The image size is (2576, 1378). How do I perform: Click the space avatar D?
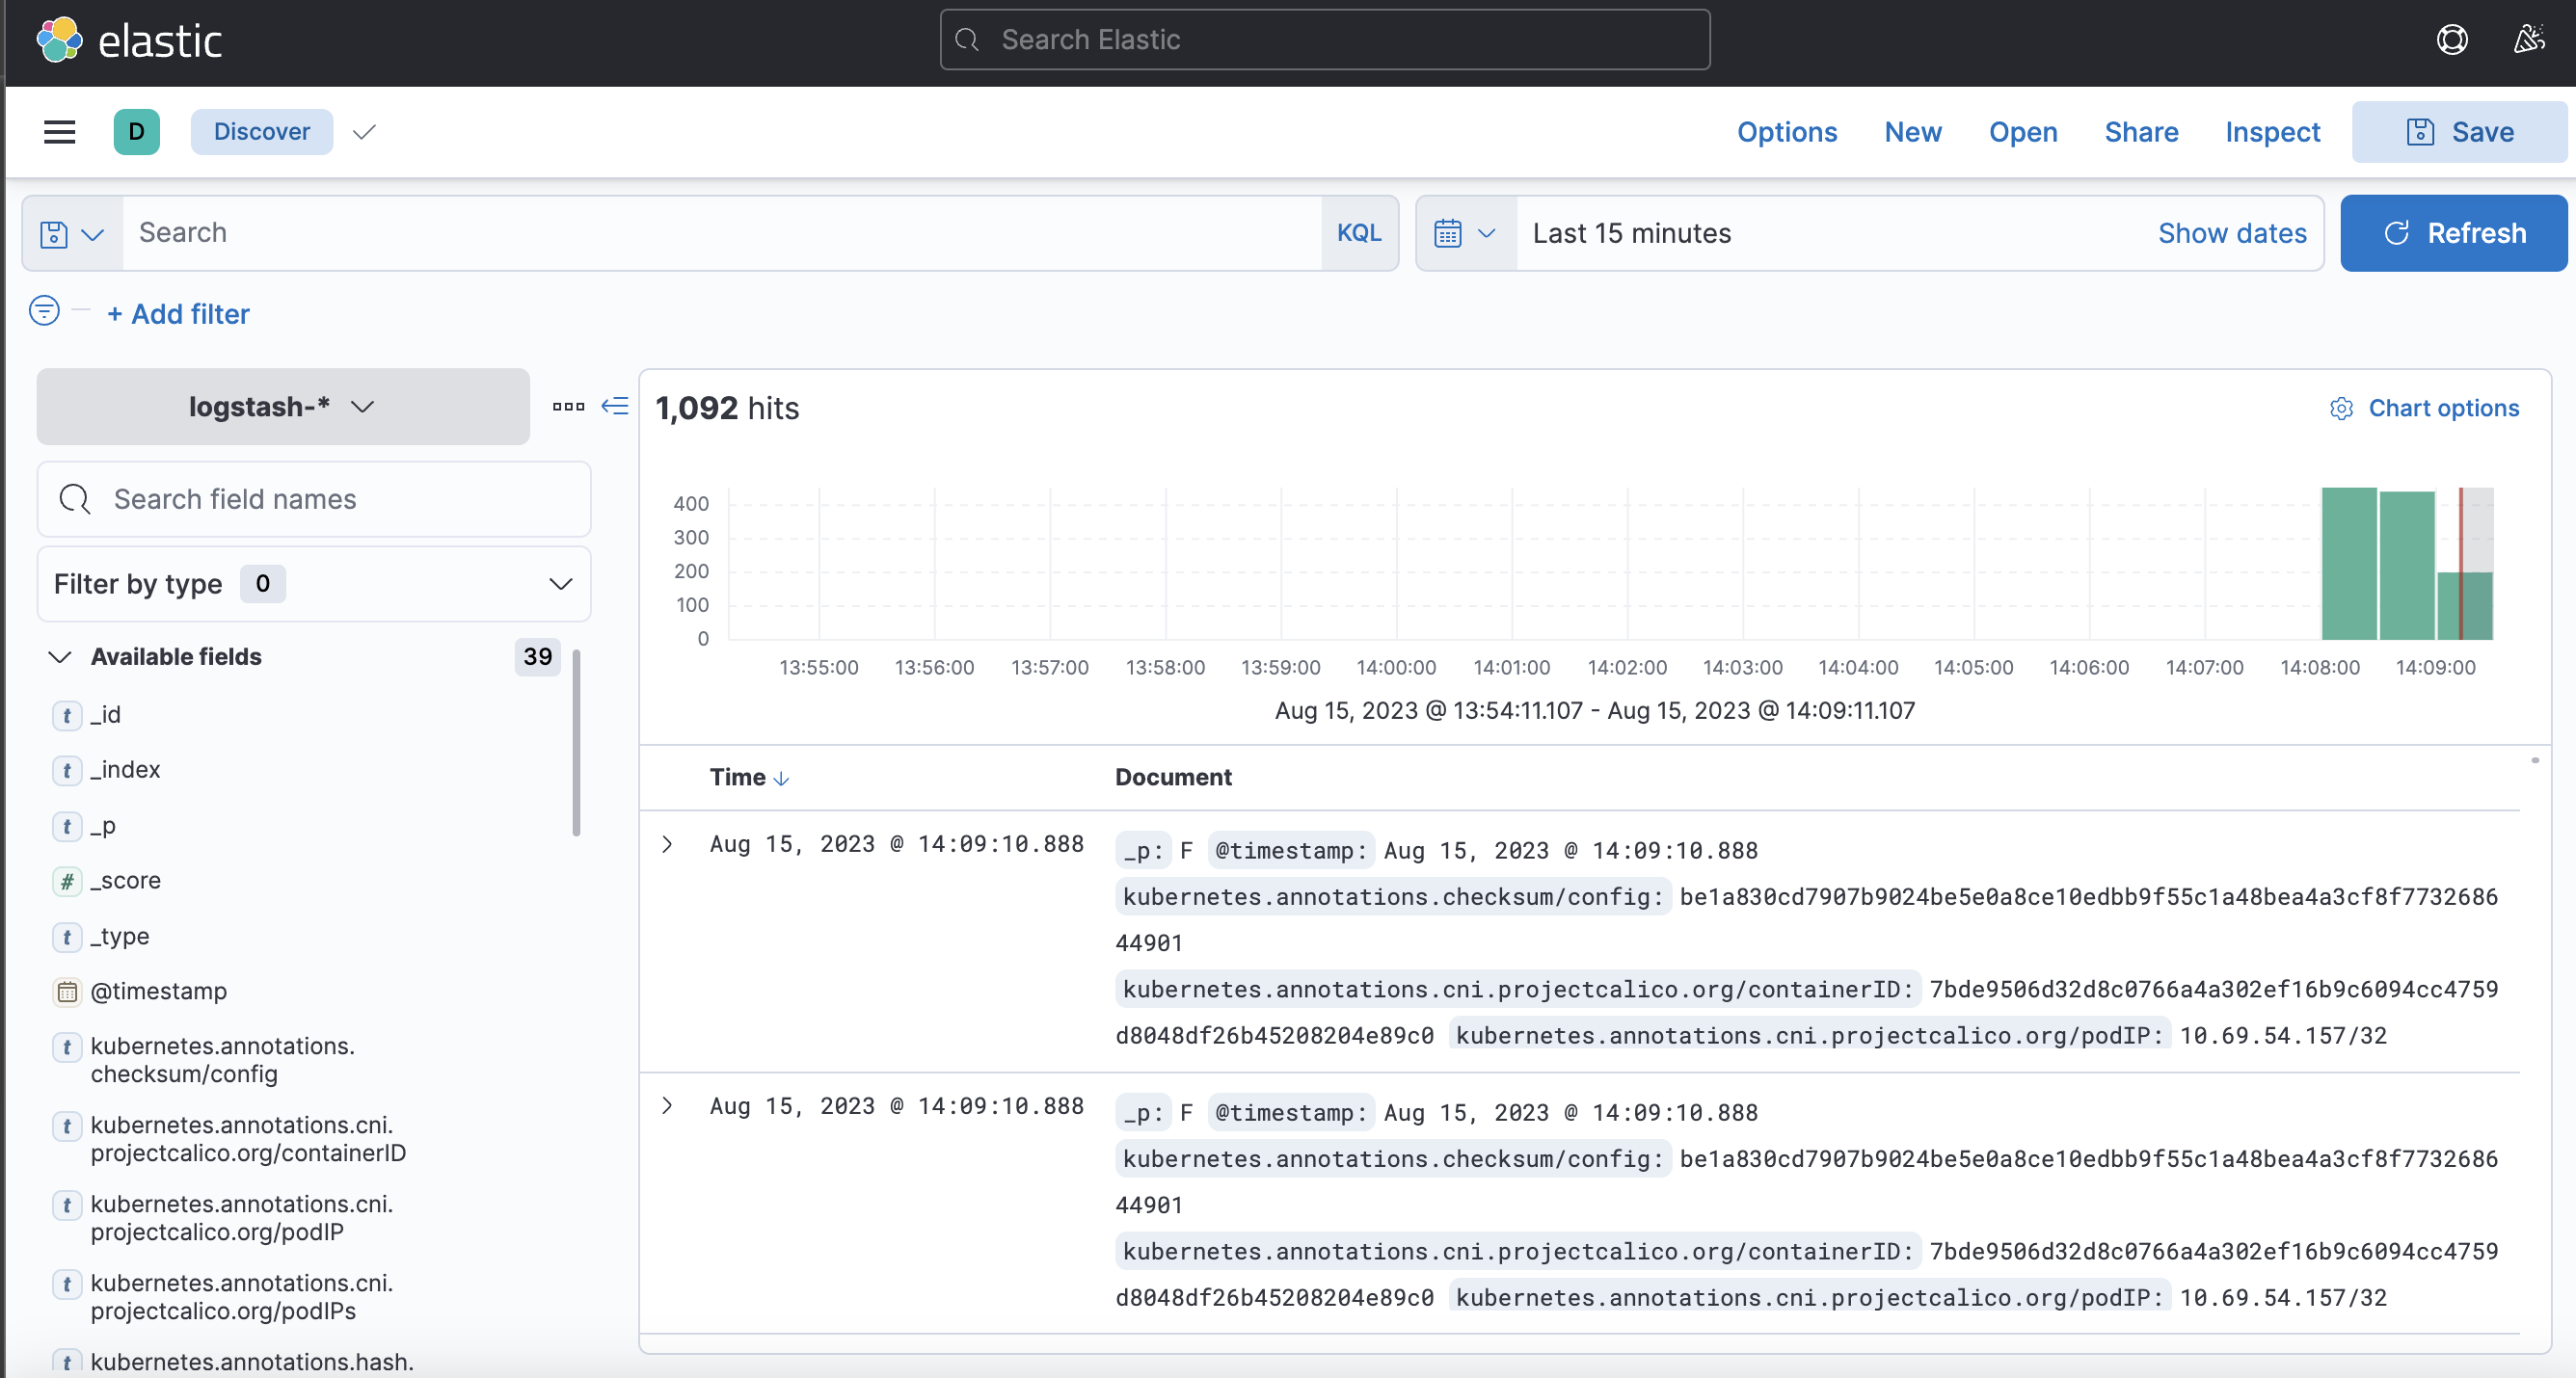(137, 132)
